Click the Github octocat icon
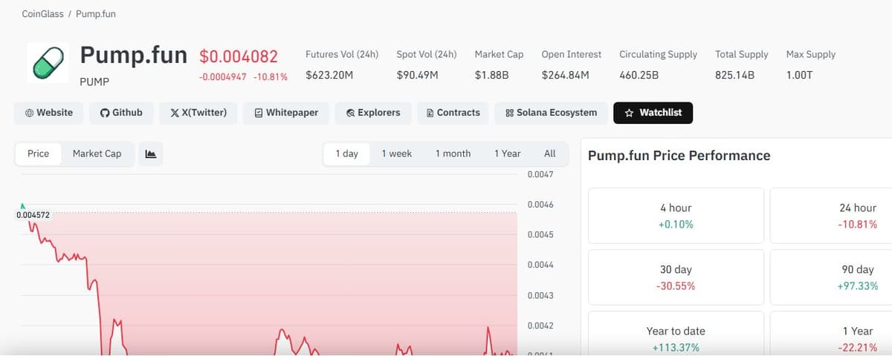The image size is (892, 356). click(105, 113)
